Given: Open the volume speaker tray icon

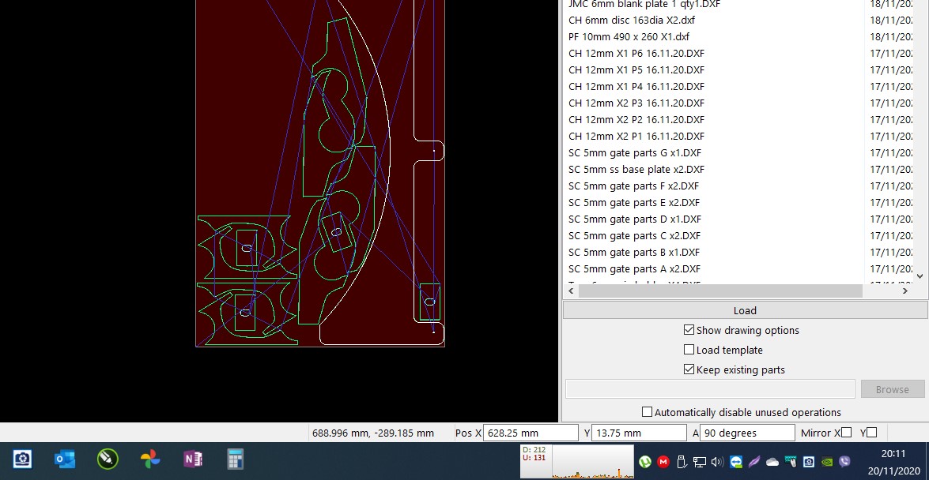Looking at the screenshot, I should click(717, 462).
